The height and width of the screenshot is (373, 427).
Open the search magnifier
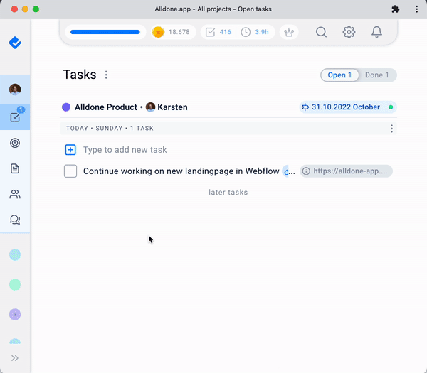(x=321, y=32)
